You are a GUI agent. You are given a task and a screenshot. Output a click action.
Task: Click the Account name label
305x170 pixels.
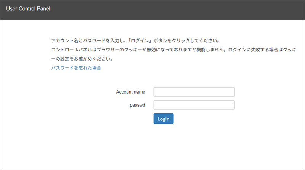click(x=130, y=92)
